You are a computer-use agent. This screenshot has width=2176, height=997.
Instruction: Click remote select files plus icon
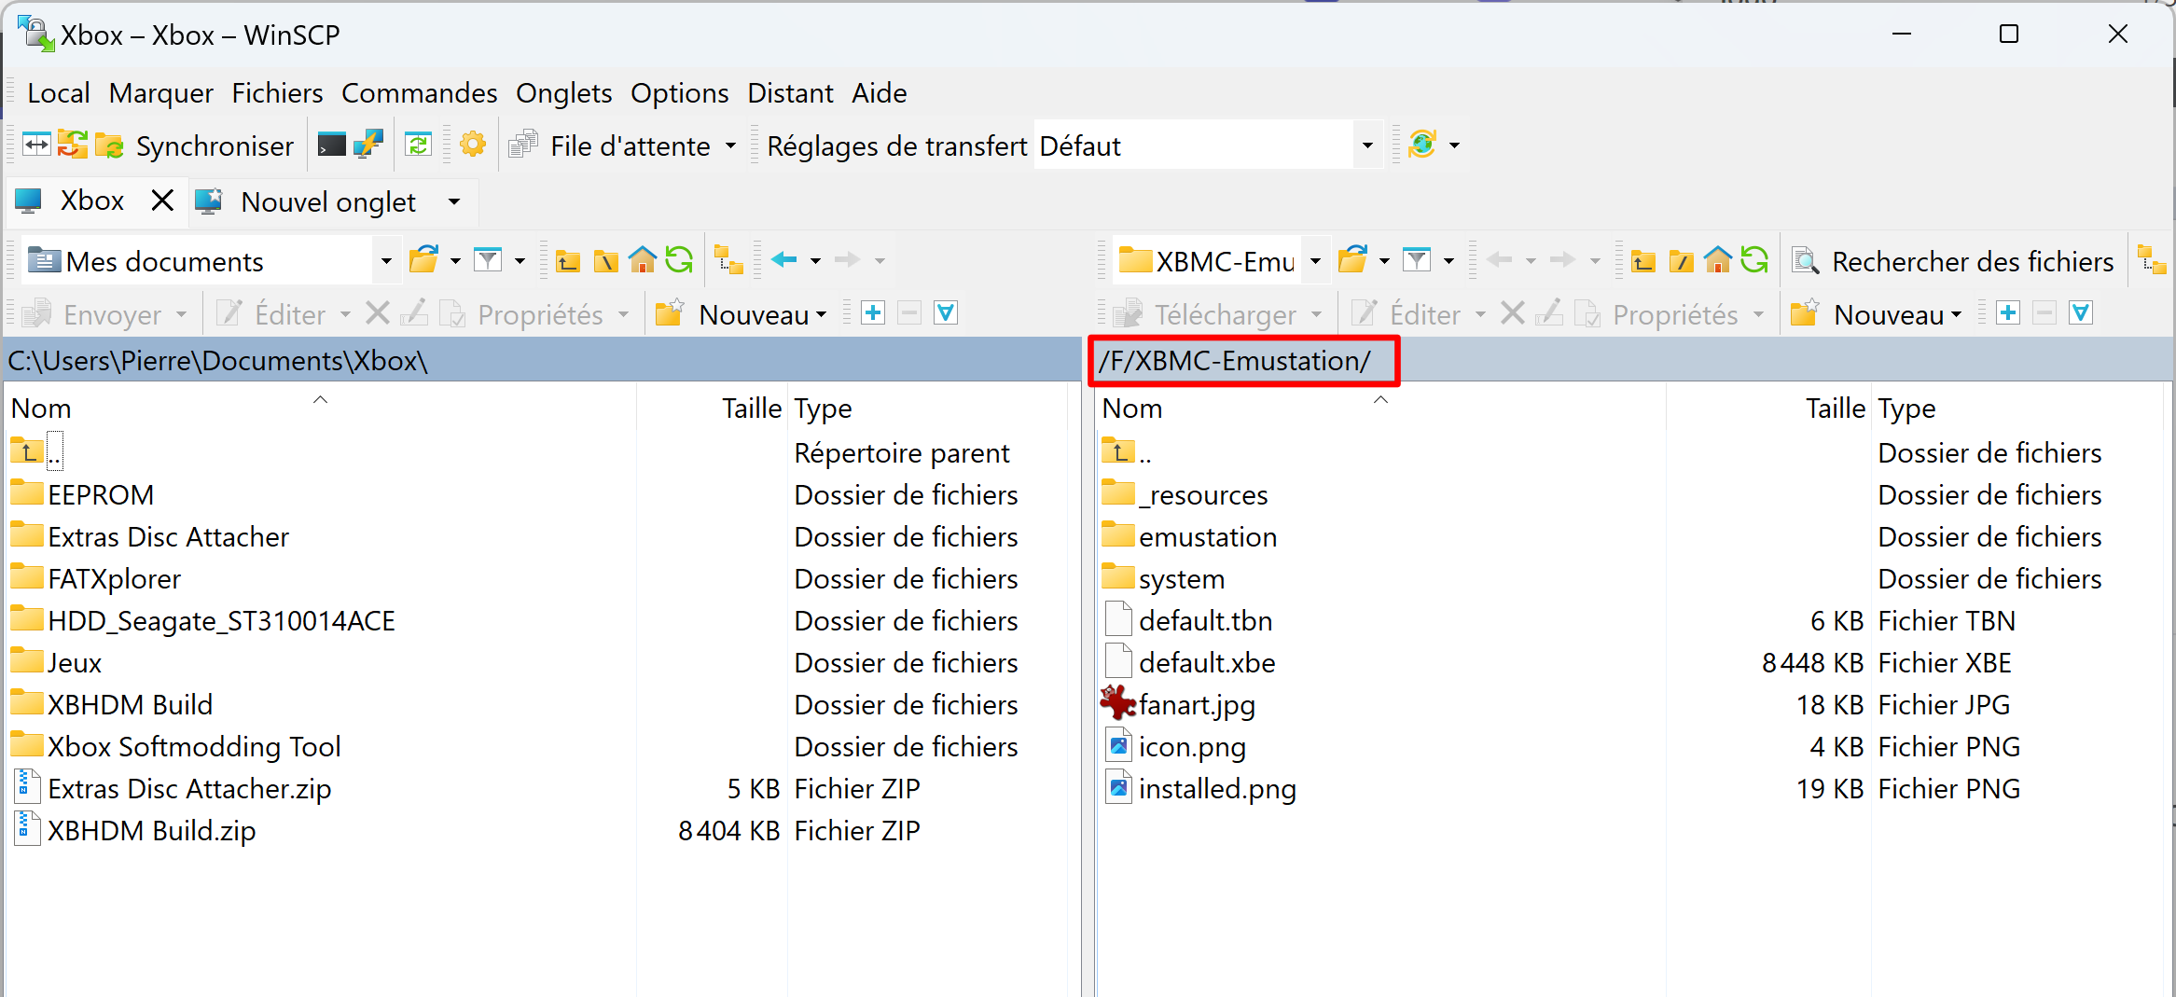pyautogui.click(x=2008, y=313)
